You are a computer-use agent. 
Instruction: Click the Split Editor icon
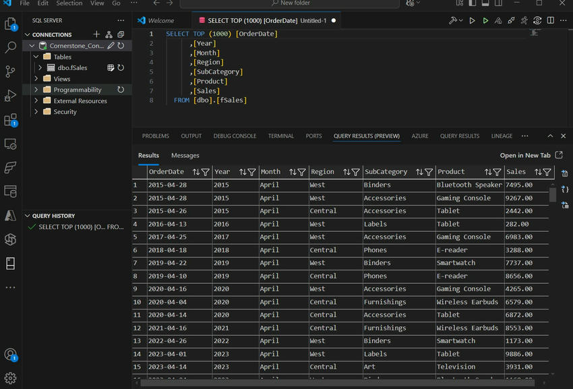(551, 21)
